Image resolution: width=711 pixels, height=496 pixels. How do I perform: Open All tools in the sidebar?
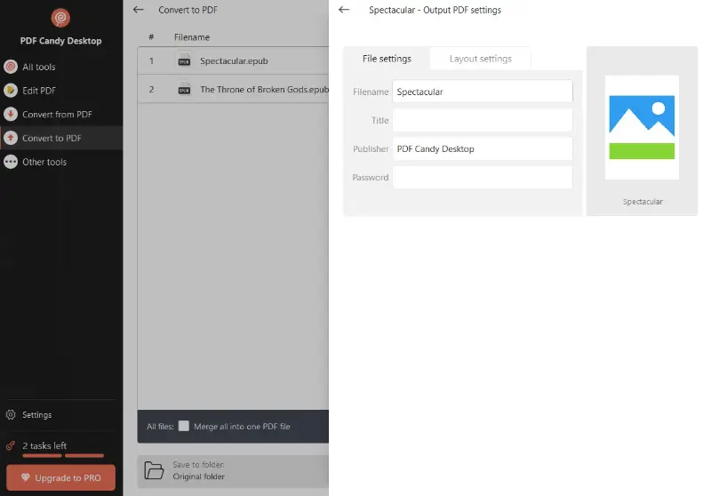tap(61, 67)
